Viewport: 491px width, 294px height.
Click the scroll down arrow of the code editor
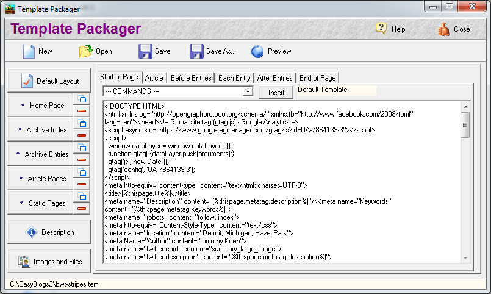pyautogui.click(x=465, y=258)
